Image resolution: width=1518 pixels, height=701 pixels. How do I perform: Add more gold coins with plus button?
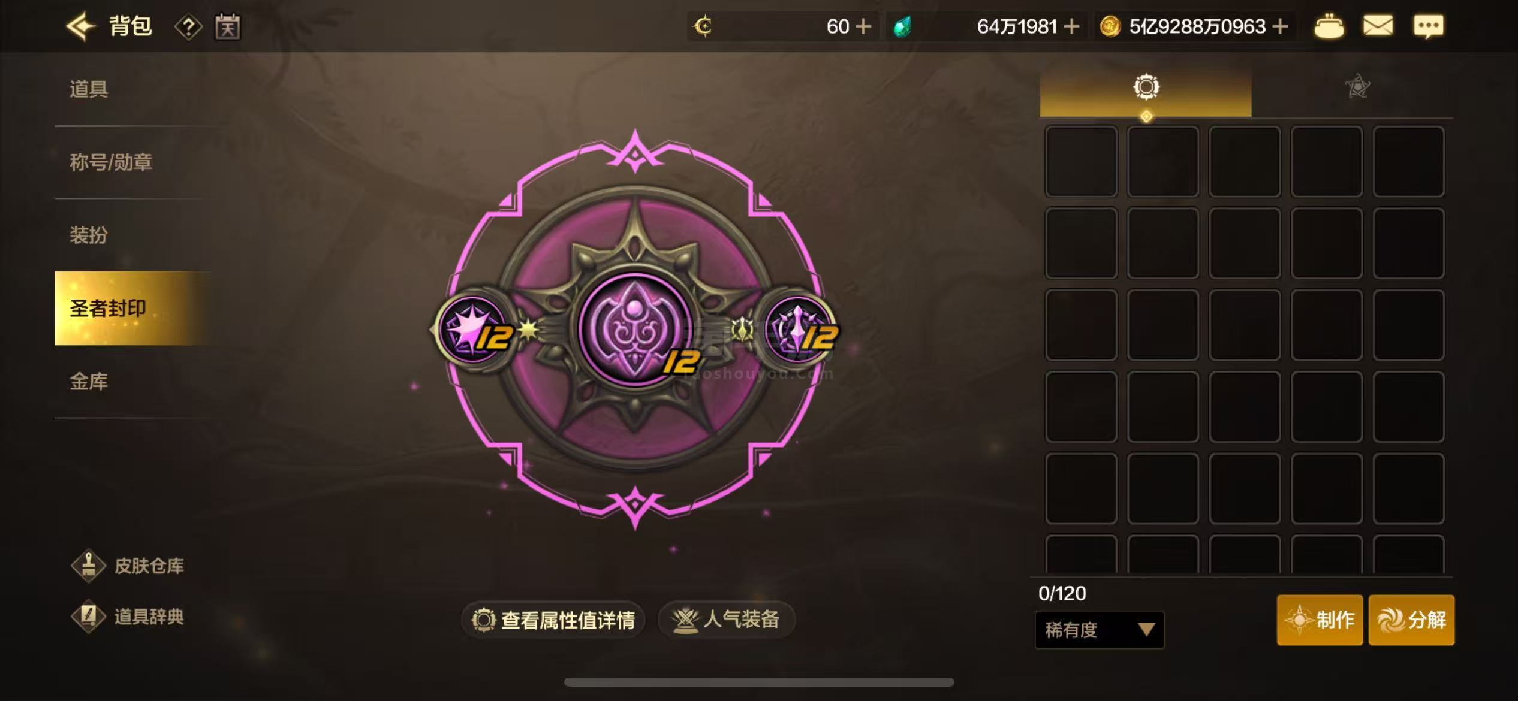pyautogui.click(x=1280, y=26)
